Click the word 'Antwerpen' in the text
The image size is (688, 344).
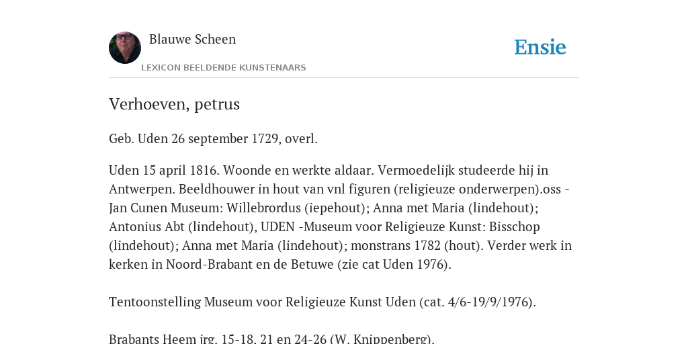click(x=142, y=189)
